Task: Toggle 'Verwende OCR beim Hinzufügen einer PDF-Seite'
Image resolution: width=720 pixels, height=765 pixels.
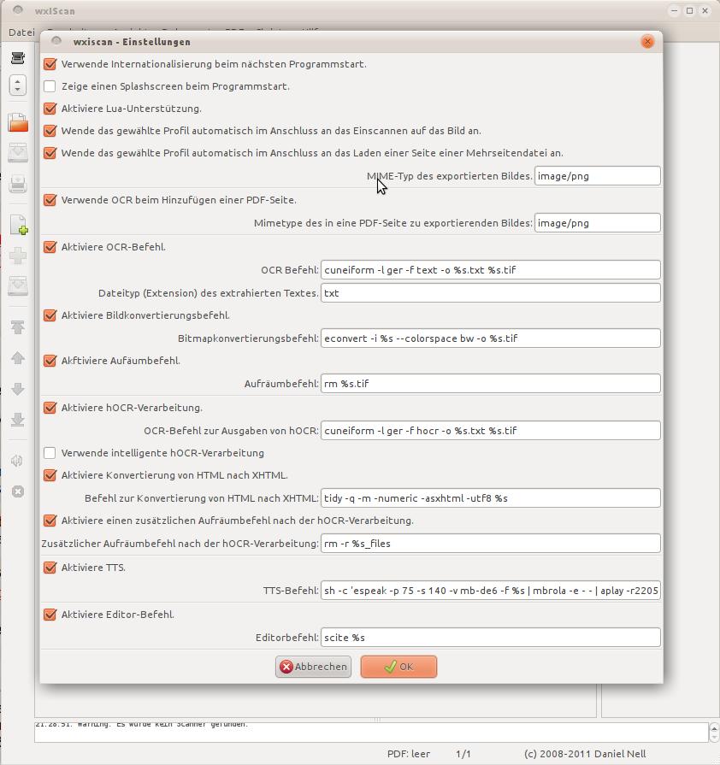Action: (50, 200)
